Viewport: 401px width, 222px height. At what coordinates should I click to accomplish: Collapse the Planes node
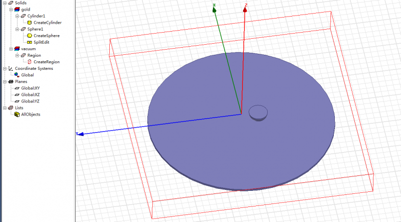[x=5, y=81]
